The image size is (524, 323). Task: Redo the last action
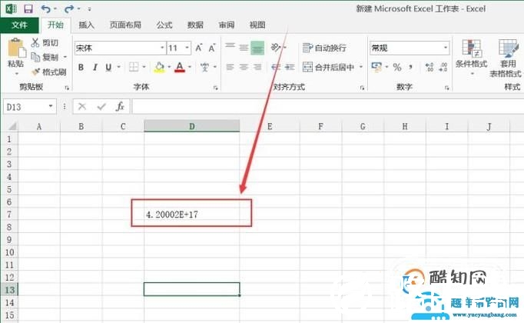69,8
